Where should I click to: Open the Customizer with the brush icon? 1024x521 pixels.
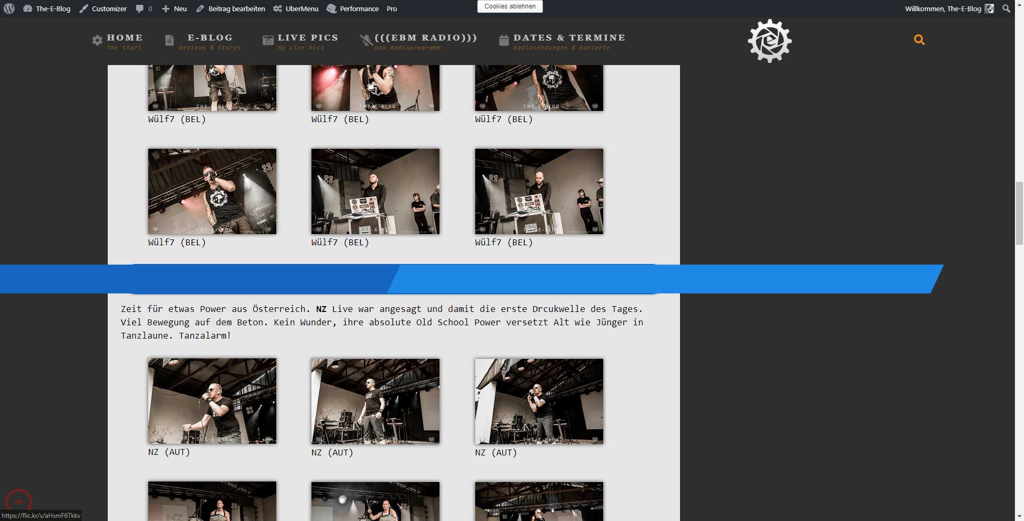[x=103, y=9]
